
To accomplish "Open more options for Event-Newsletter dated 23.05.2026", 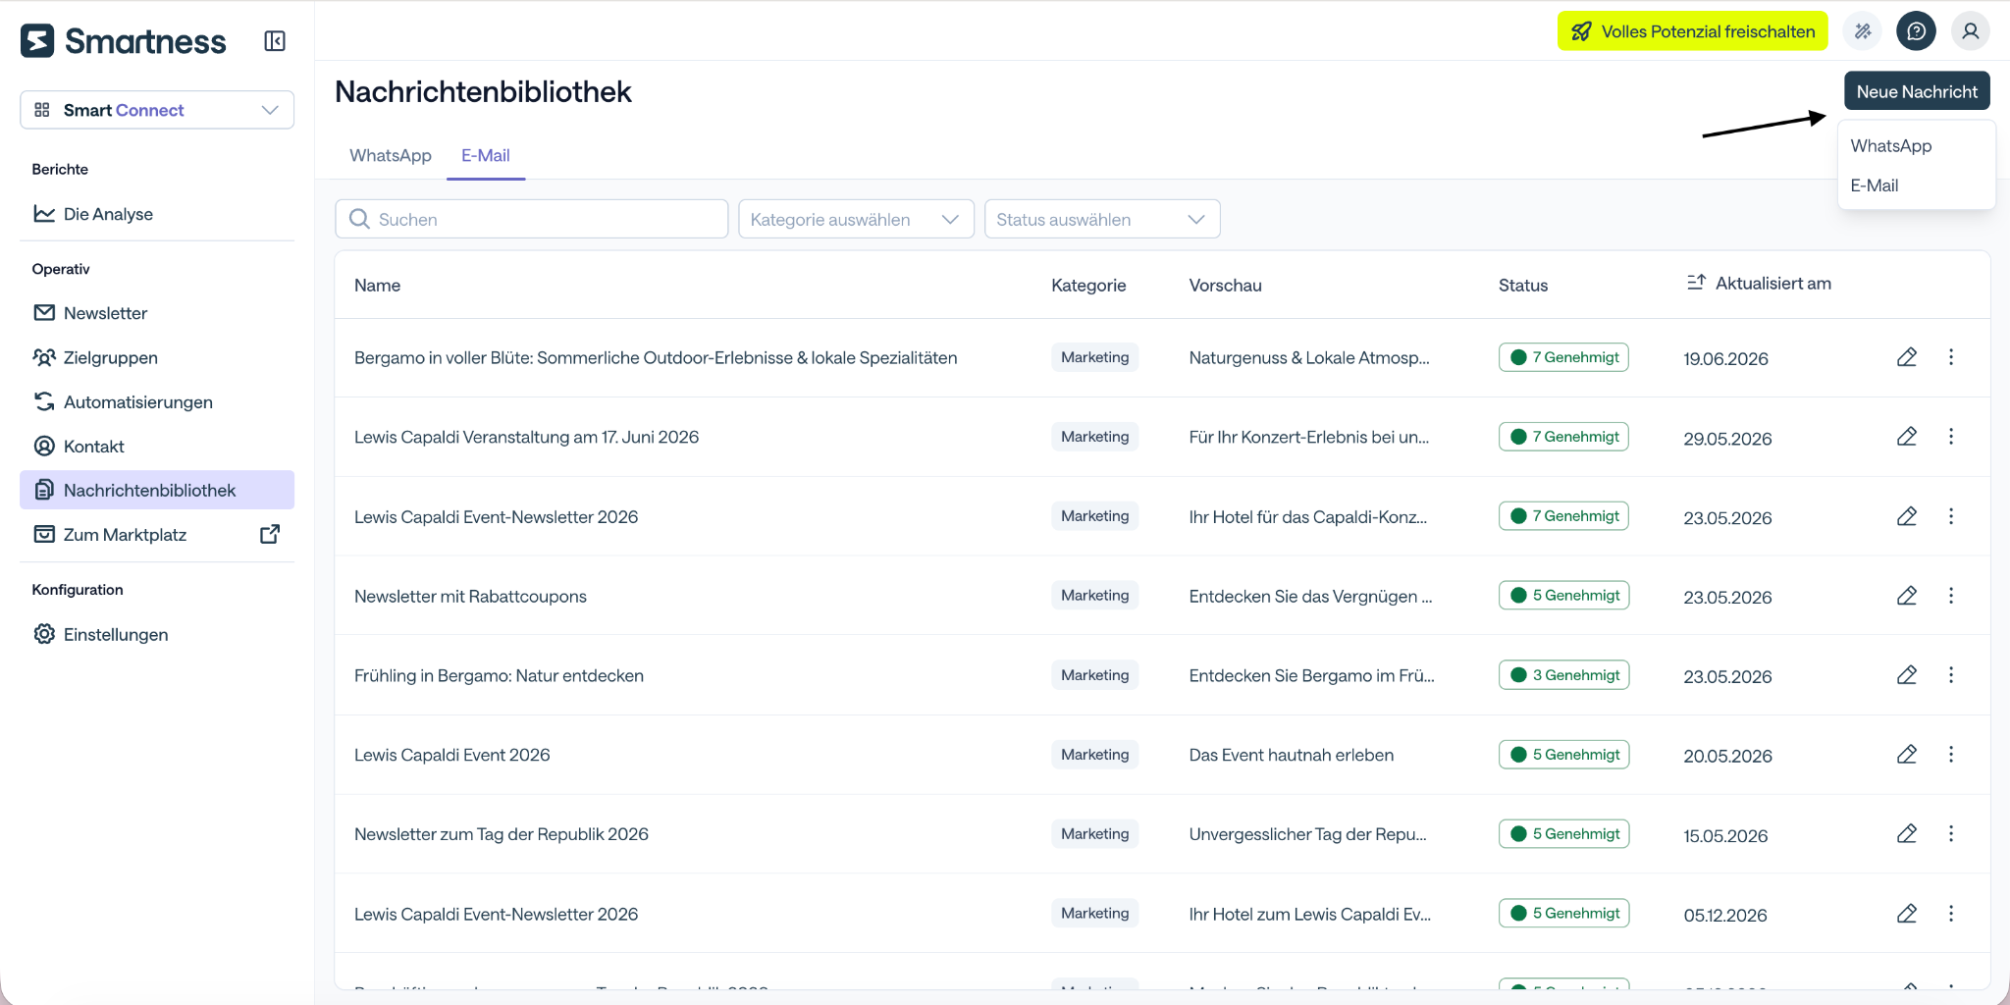I will click(x=1951, y=516).
